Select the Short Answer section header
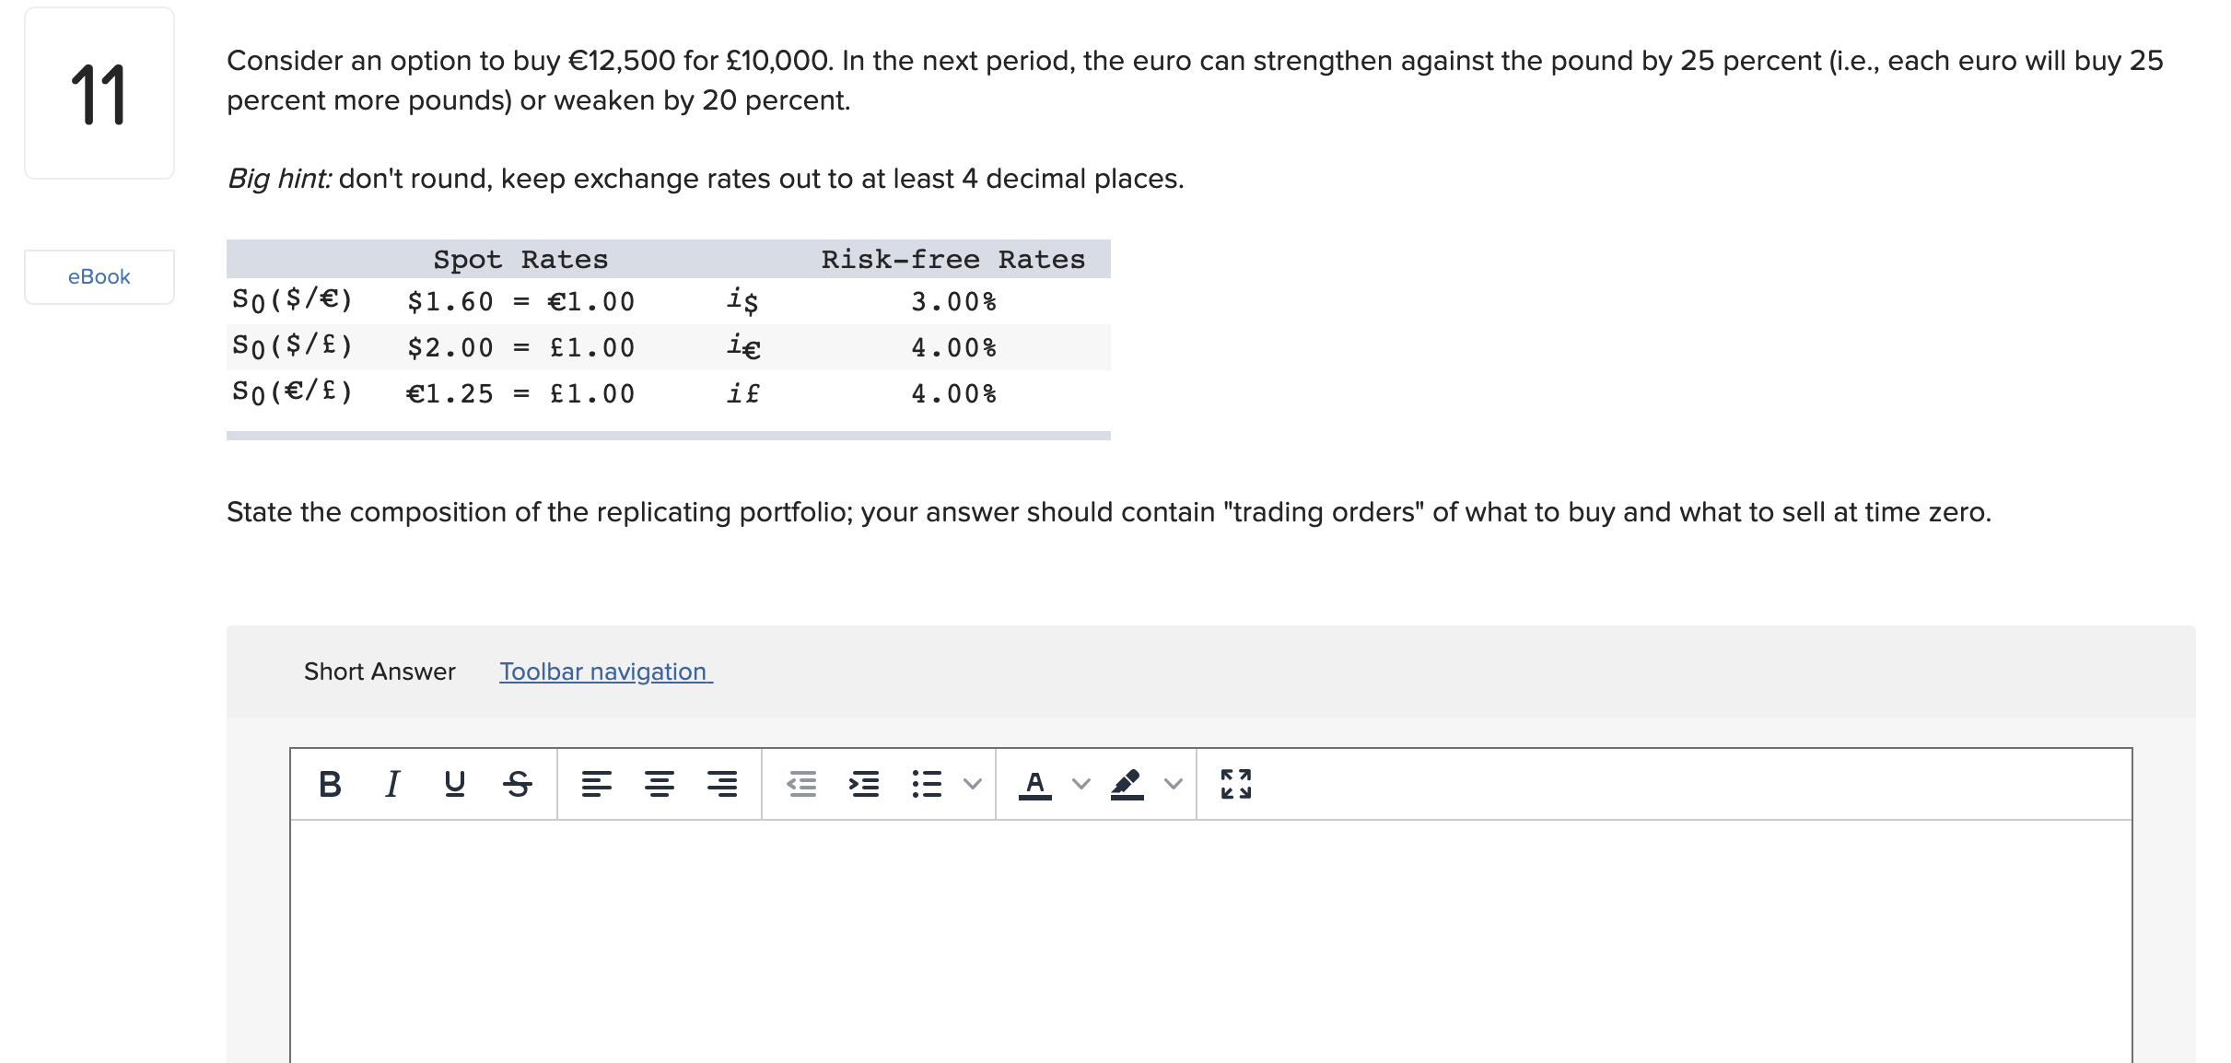 tap(380, 672)
